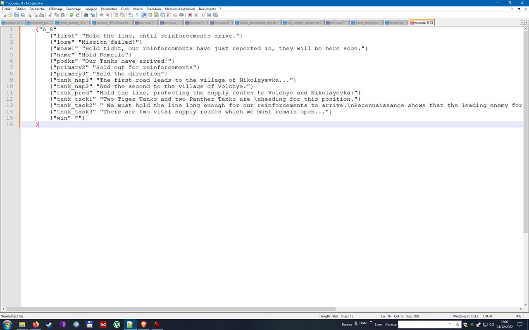Open the Modules d'extension menu
The width and height of the screenshot is (529, 330).
[x=180, y=9]
